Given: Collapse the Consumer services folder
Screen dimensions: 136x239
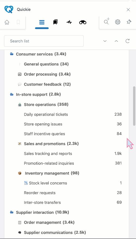Looking at the screenshot, I should point(12,54).
